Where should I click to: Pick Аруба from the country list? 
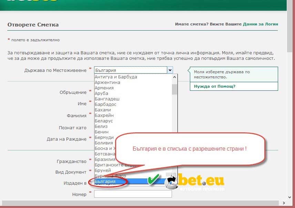[101, 93]
